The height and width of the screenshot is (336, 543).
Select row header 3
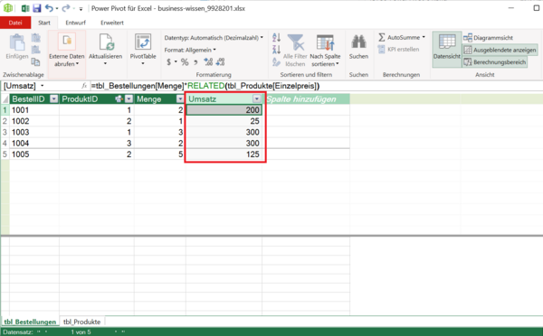tap(5, 133)
